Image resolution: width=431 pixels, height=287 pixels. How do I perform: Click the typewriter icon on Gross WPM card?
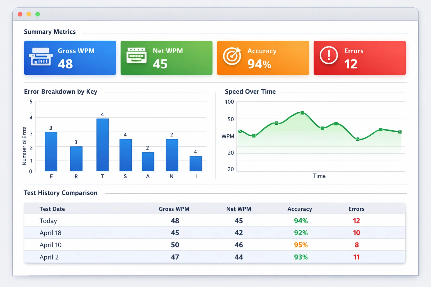[x=40, y=56]
